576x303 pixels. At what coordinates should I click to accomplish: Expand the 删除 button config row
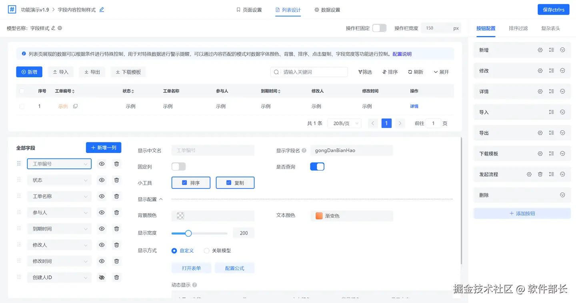click(562, 195)
